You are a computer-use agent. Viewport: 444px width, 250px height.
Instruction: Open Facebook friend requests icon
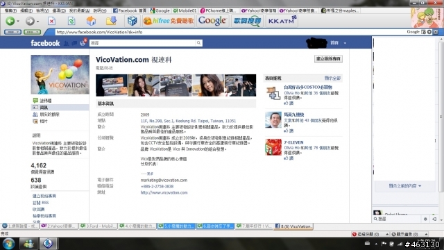pyautogui.click(x=67, y=43)
